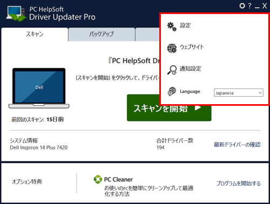The width and height of the screenshot is (270, 204).
Task: Select ウェブサイト menu entry
Action: tap(192, 47)
